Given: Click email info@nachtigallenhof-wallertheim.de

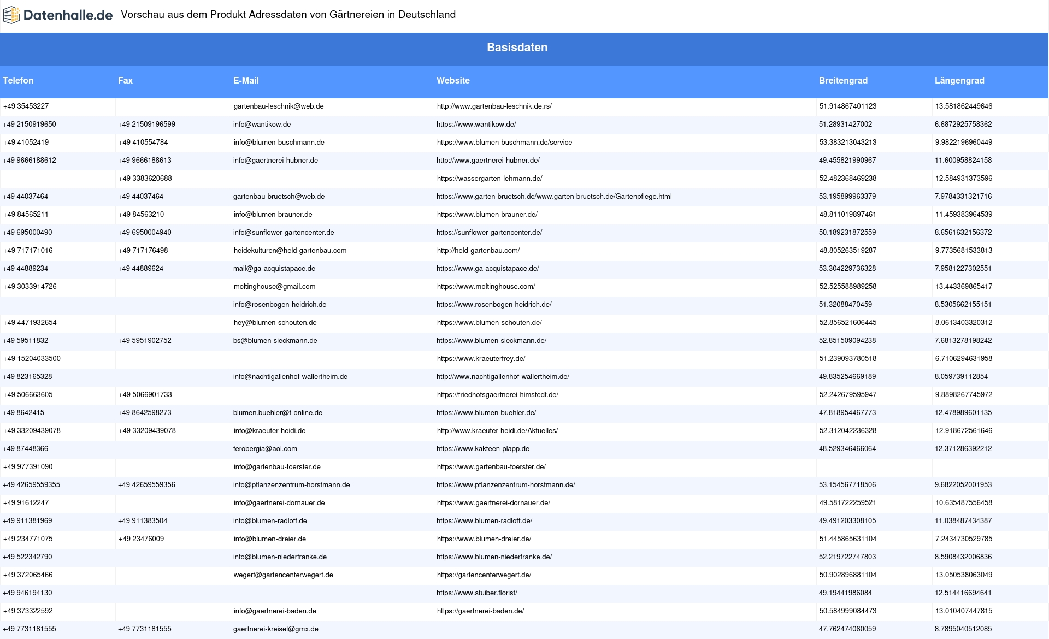Looking at the screenshot, I should point(290,377).
